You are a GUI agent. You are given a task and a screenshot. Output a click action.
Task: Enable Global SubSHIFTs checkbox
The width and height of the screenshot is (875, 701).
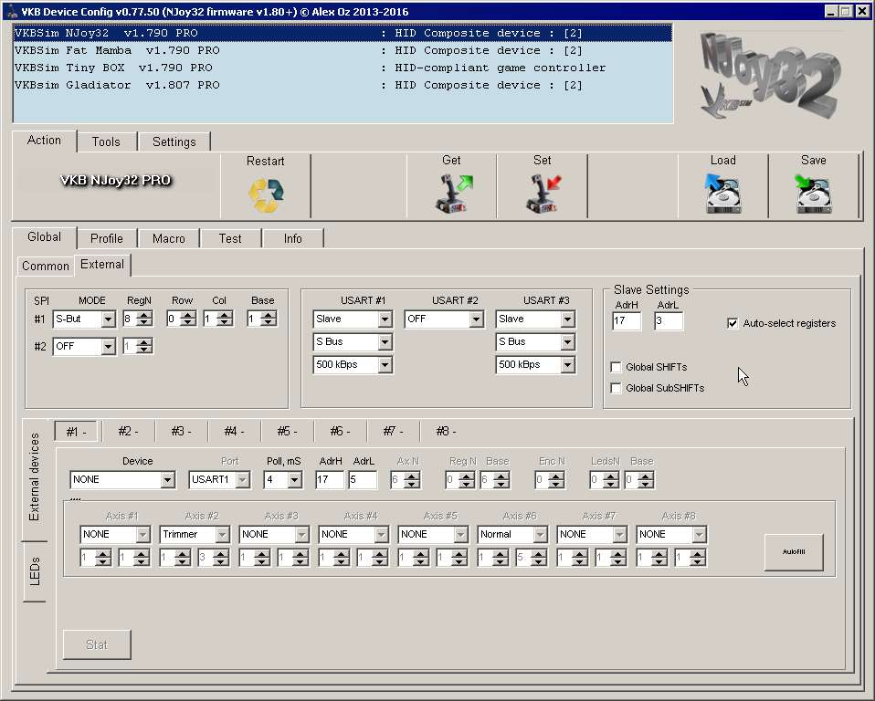pyautogui.click(x=617, y=388)
